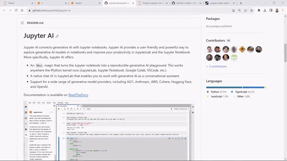
Task: Select JavaScript 1.9% language entry
Action: tap(217, 97)
